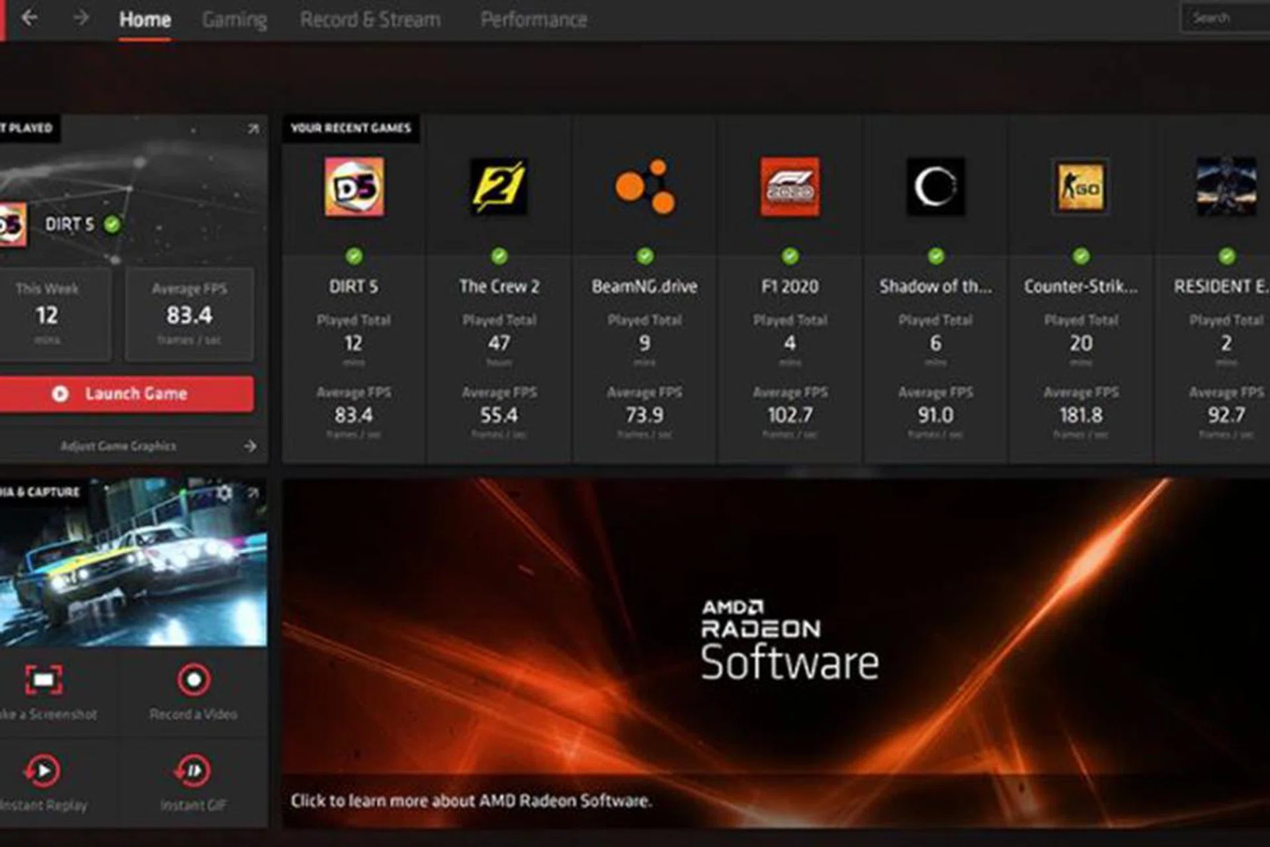Click the forward navigation arrow
The width and height of the screenshot is (1270, 847).
(x=81, y=18)
